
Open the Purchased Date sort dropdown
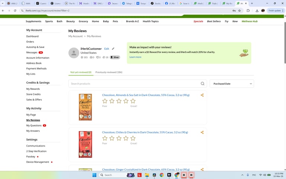[x=232, y=84]
